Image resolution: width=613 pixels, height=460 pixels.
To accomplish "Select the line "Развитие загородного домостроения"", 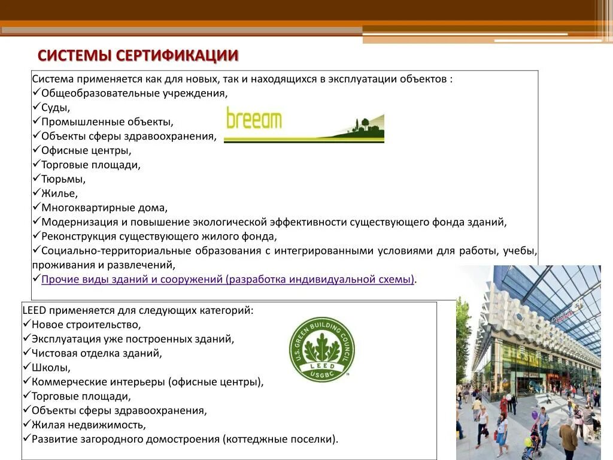I will [185, 439].
